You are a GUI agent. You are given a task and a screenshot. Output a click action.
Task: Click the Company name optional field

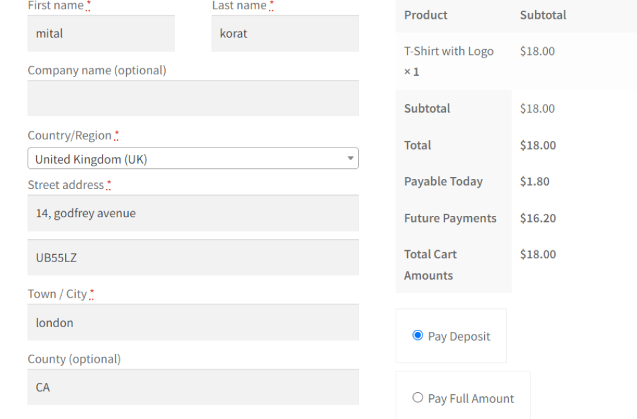(193, 98)
